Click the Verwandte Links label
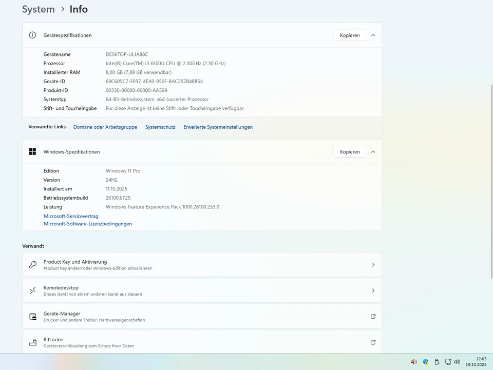This screenshot has width=493, height=370. [x=47, y=127]
